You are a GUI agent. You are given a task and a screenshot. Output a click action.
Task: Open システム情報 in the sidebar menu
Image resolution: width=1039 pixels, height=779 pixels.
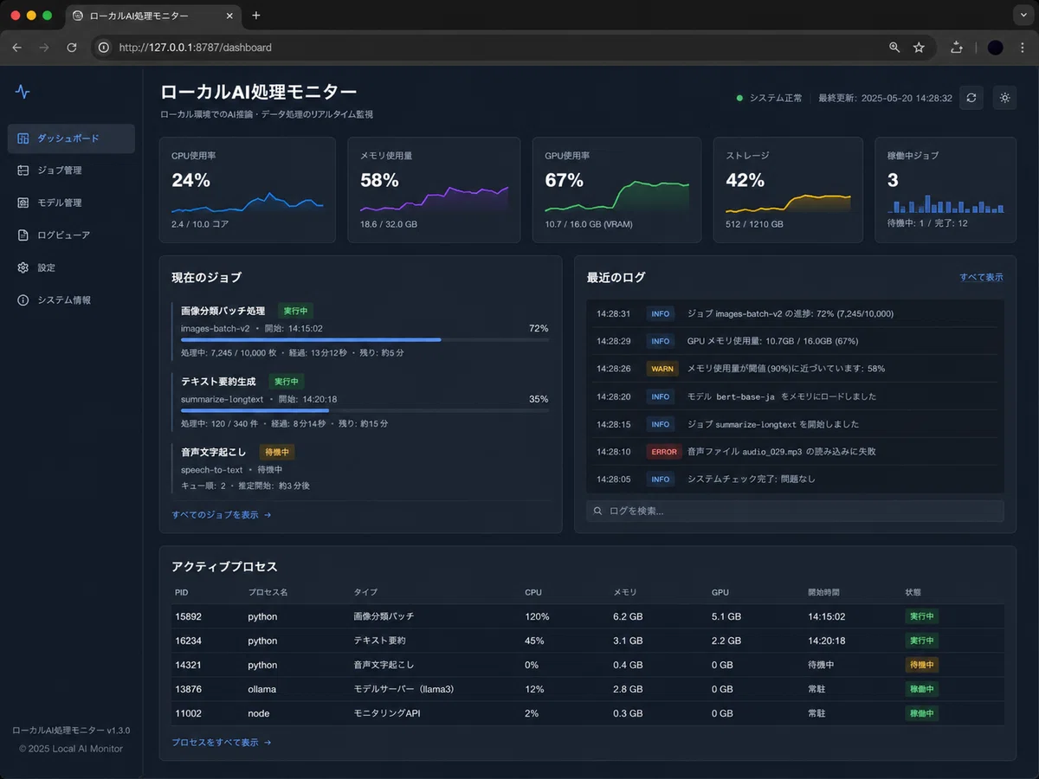tap(71, 299)
